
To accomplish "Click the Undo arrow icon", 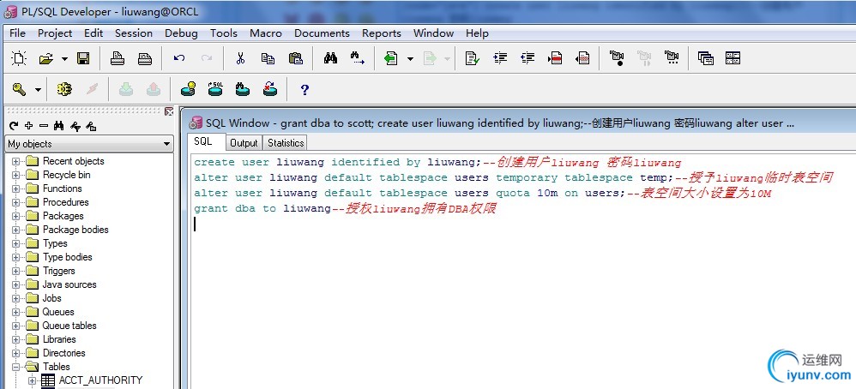I will click(179, 57).
